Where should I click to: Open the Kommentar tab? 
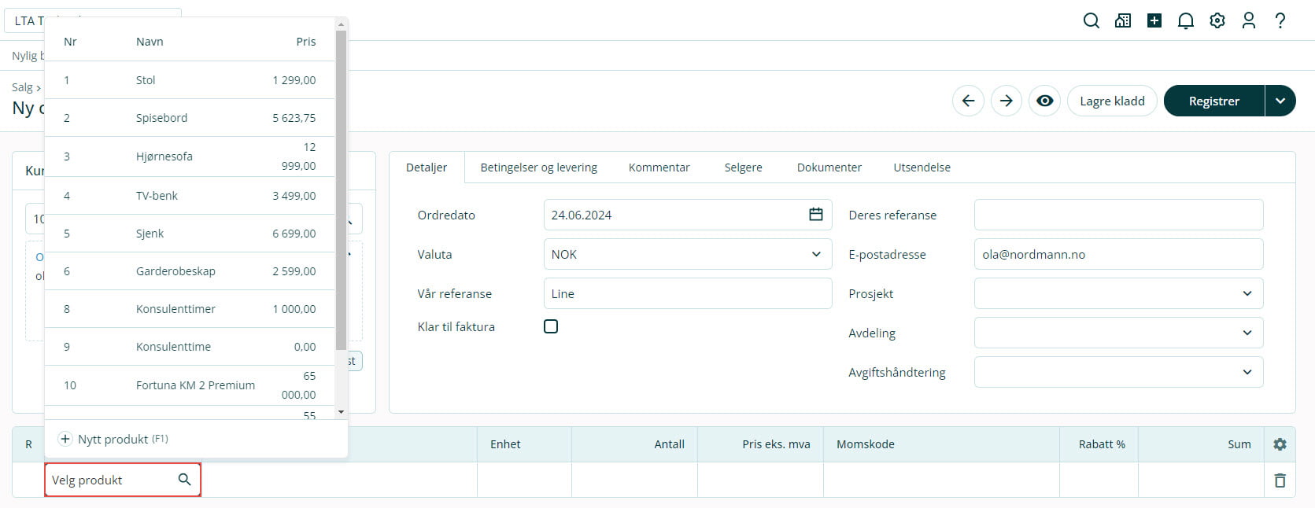(x=659, y=167)
